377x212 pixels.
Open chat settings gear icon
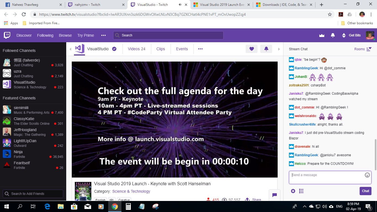(x=293, y=191)
